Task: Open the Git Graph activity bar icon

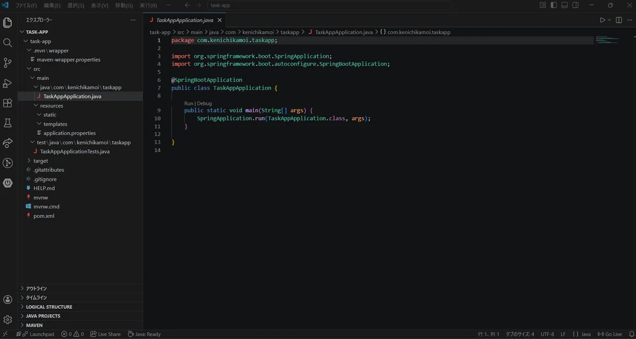Action: point(7,163)
